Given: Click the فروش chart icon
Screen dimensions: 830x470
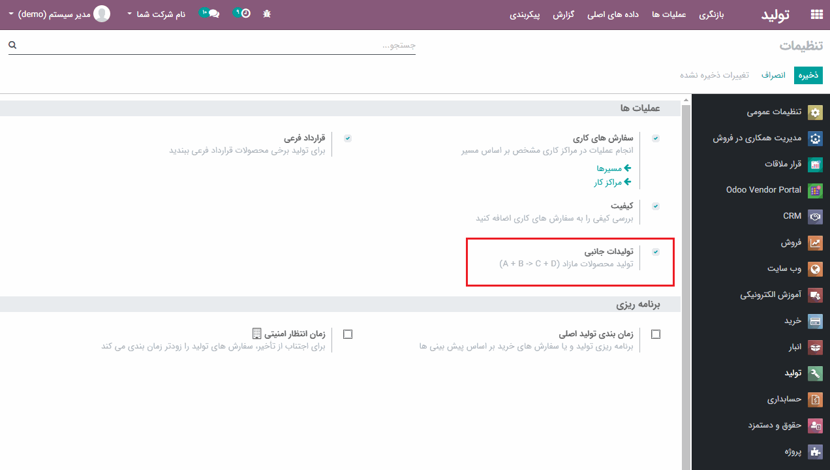Looking at the screenshot, I should click(x=815, y=243).
